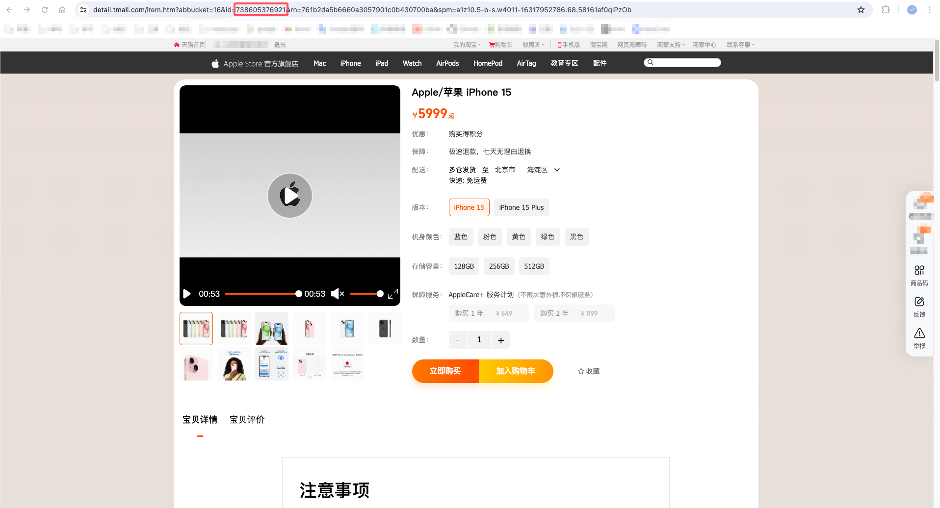This screenshot has height=508, width=940.
Task: Open the HomePod store menu
Action: (x=488, y=63)
